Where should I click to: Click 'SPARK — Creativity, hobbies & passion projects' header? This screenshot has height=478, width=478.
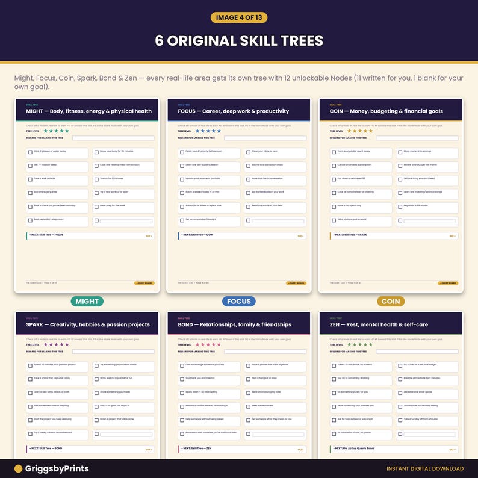[88, 324]
